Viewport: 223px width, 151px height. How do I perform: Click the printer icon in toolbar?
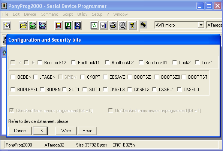113,25
